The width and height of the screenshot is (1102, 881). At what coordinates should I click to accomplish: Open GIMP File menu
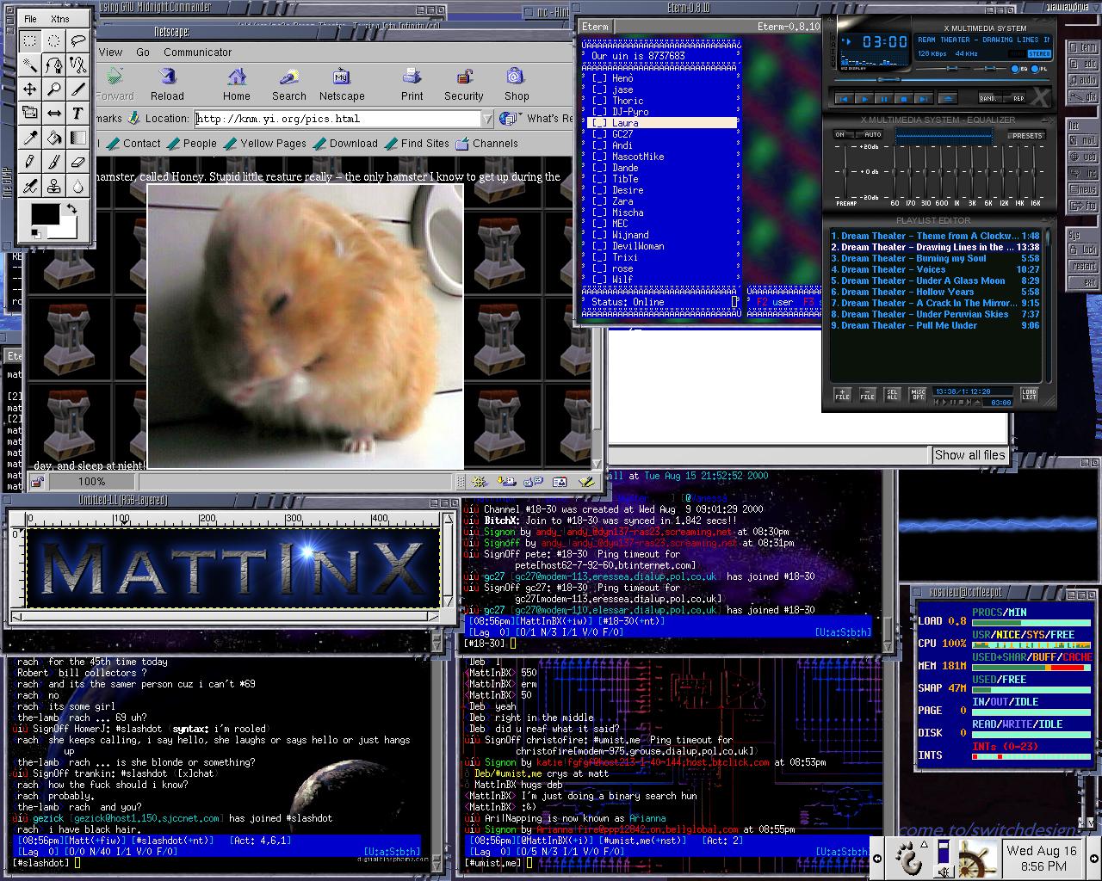click(x=30, y=18)
